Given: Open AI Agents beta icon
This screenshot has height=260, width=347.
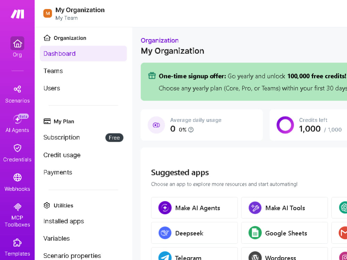Looking at the screenshot, I should coord(17,119).
